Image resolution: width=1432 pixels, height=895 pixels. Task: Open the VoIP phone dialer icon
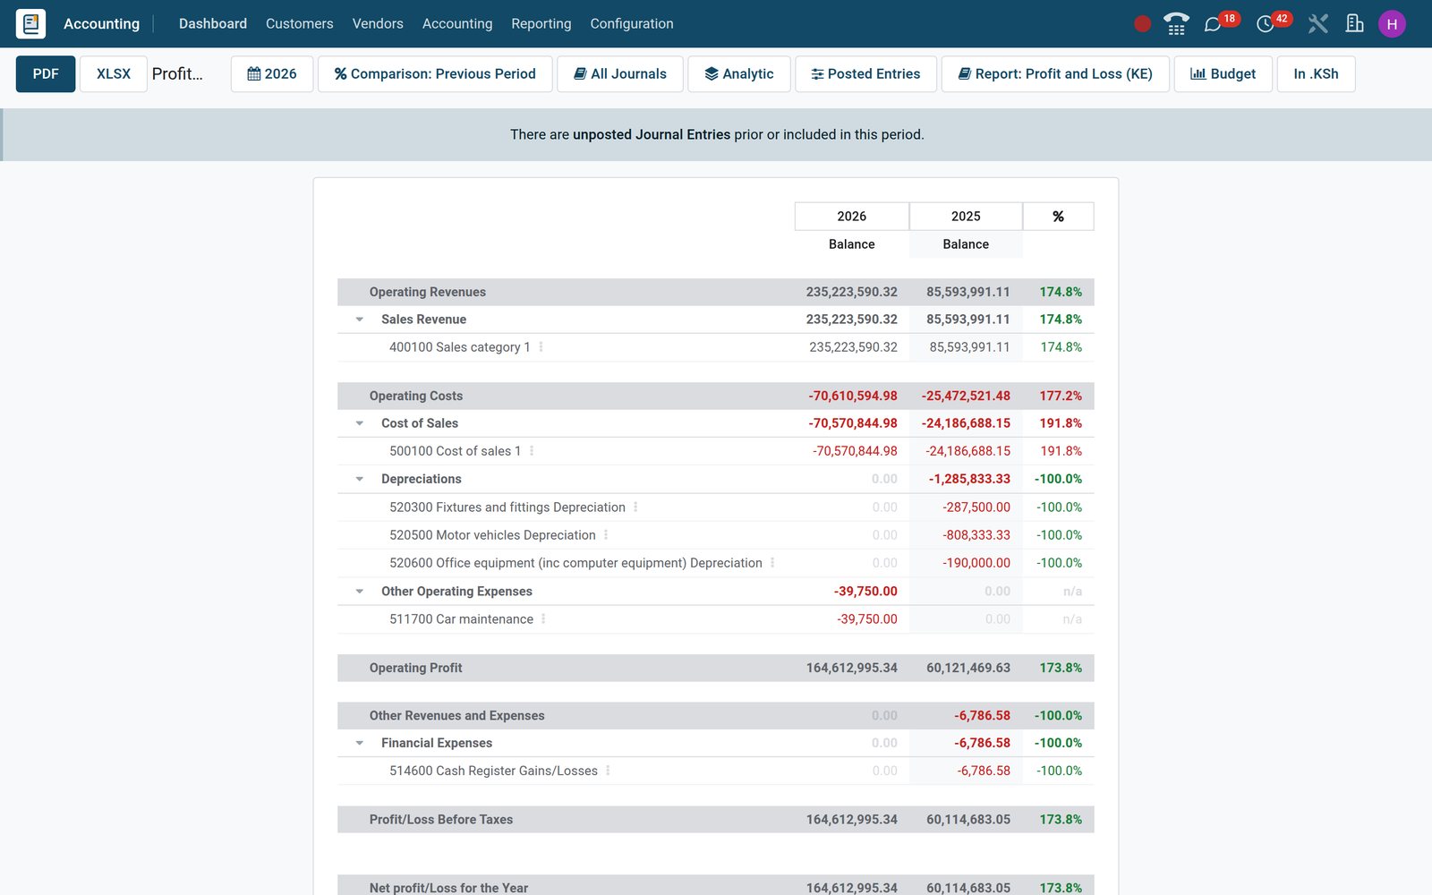[1176, 24]
